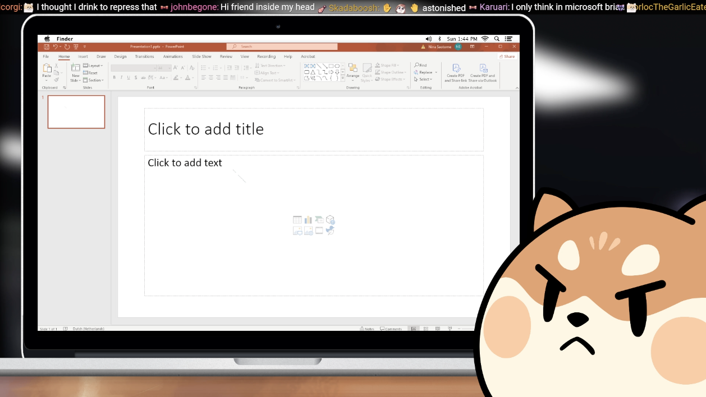
Task: Insert icons from the placeholder bird icon
Action: click(x=331, y=230)
